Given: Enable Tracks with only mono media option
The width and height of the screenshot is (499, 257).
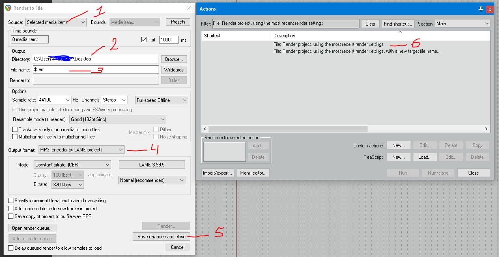Looking at the screenshot, I should (x=15, y=130).
